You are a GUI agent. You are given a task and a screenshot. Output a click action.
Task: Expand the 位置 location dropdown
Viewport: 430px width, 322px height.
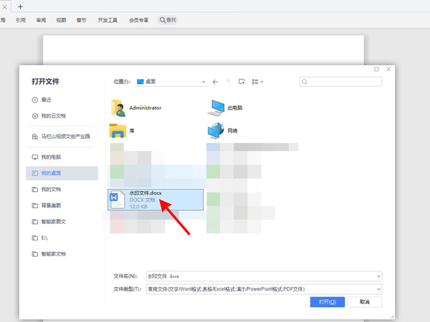[x=204, y=82]
